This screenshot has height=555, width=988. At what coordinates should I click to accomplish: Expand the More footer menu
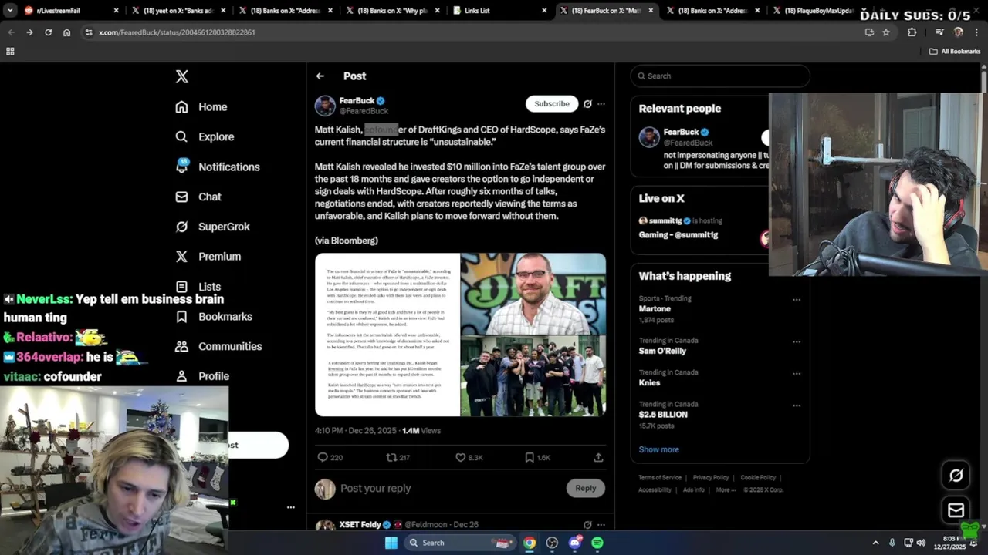tap(724, 490)
